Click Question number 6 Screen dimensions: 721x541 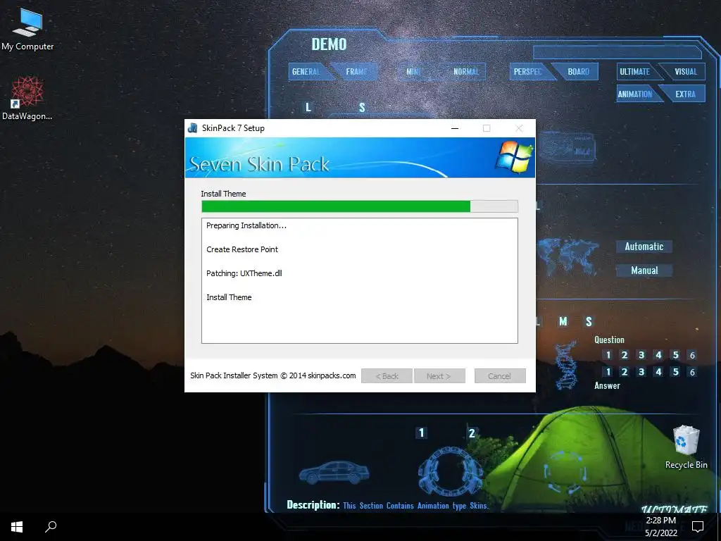pos(692,355)
